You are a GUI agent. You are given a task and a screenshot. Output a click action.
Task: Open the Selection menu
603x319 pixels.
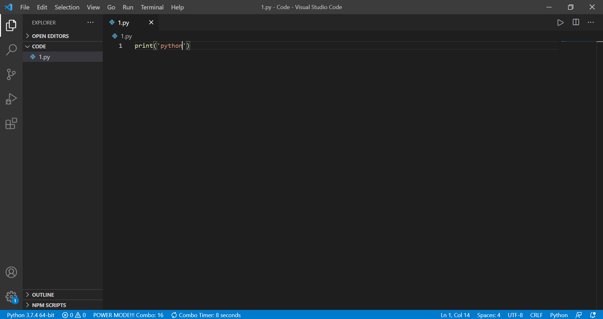(67, 7)
